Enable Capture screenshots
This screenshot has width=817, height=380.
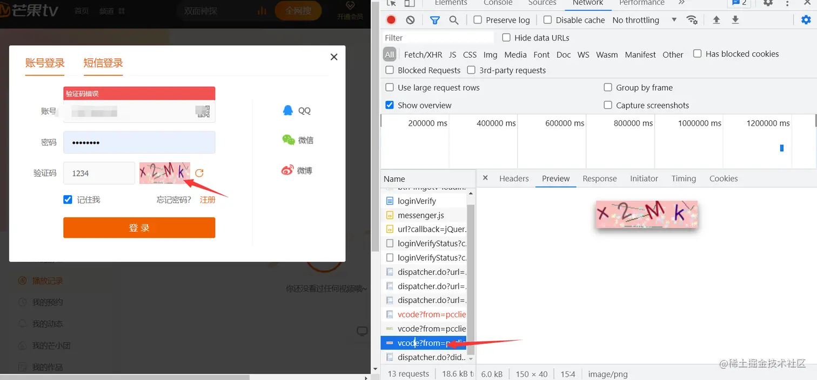click(x=608, y=105)
